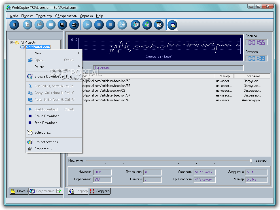Collapse the All Projects tree node
The image size is (280, 210).
(12, 42)
